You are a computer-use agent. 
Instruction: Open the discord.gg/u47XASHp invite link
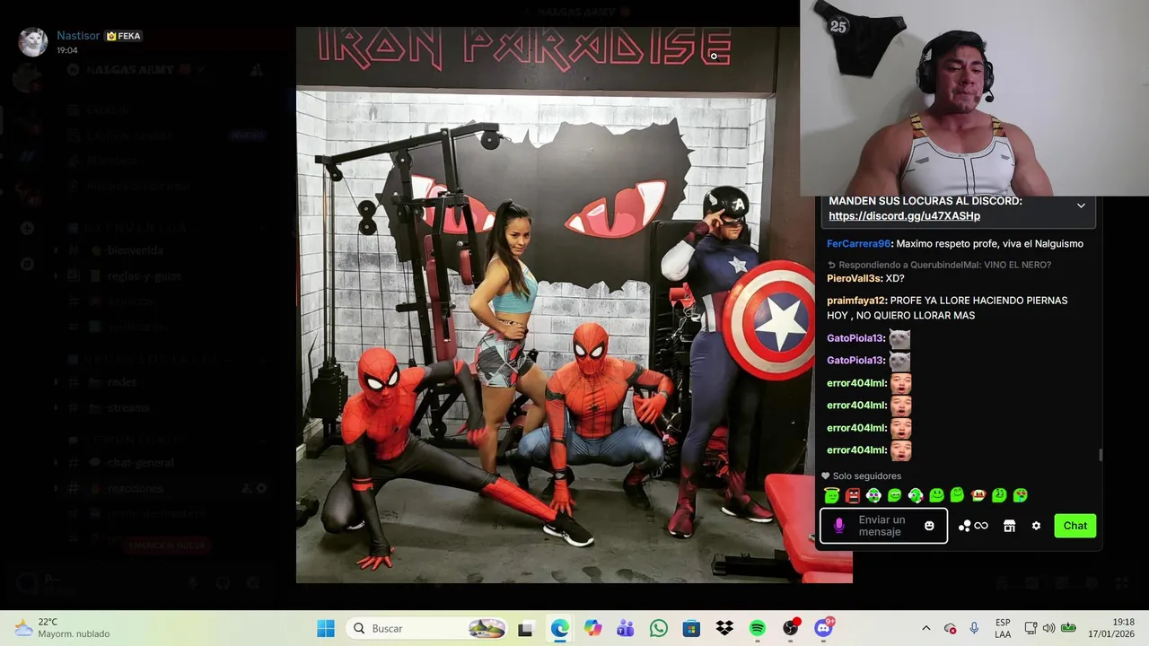[904, 216]
